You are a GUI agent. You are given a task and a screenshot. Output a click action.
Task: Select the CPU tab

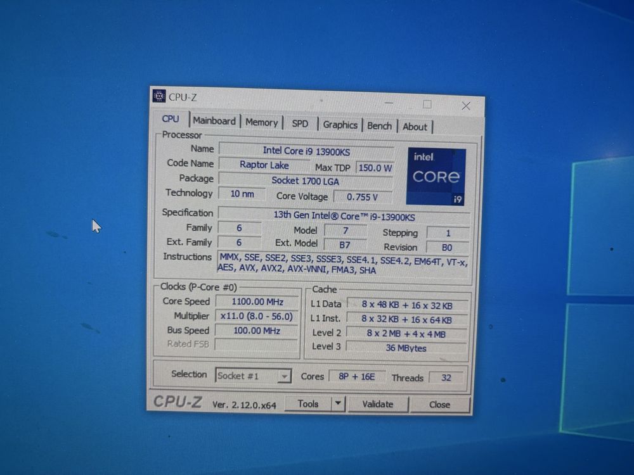[170, 119]
